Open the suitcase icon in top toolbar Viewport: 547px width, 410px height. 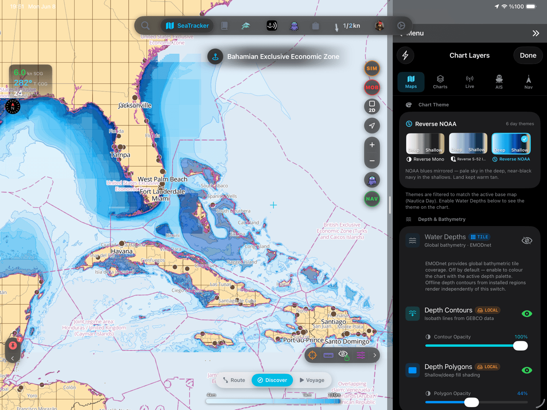tap(316, 26)
